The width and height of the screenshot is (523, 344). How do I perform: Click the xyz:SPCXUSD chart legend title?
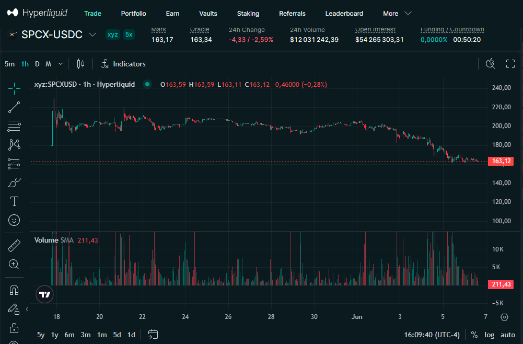click(x=85, y=84)
